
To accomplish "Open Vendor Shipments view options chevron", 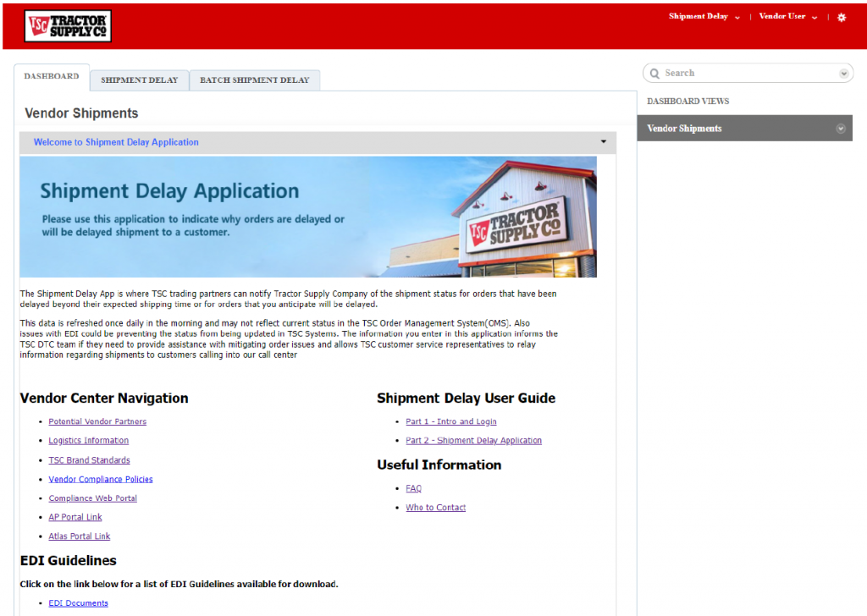I will pos(841,129).
